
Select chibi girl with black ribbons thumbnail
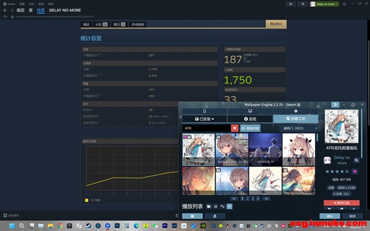[299, 150]
